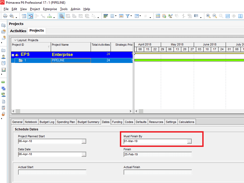Open the Data Date date picker
Image resolution: width=244 pixels, height=183 pixels.
click(x=84, y=154)
